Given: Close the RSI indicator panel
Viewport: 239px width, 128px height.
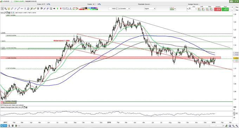Looking at the screenshot, I should (26, 107).
